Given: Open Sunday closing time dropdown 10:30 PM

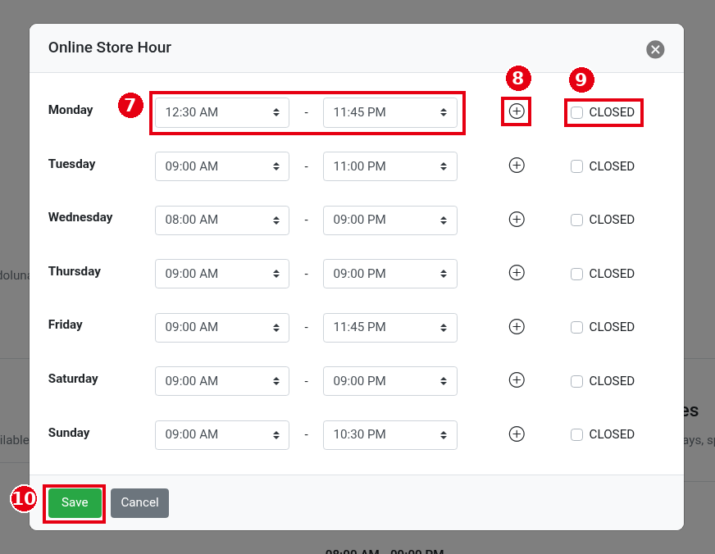Looking at the screenshot, I should point(389,434).
